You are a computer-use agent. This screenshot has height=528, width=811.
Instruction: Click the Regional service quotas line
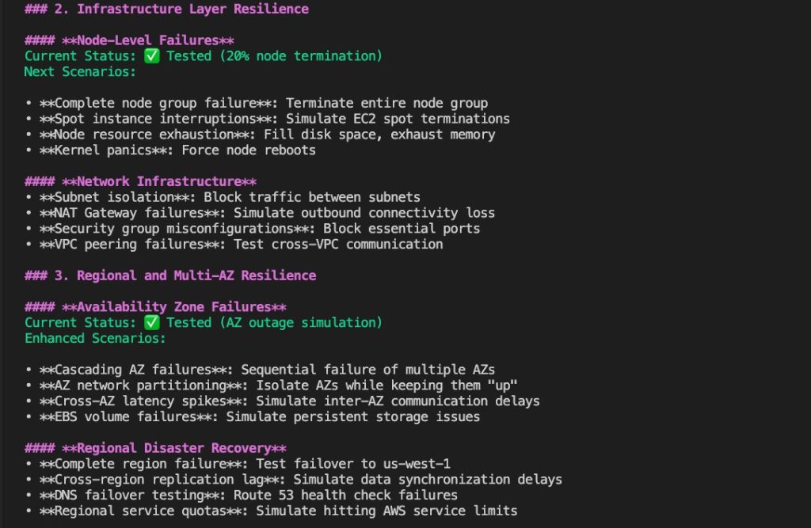coord(271,511)
